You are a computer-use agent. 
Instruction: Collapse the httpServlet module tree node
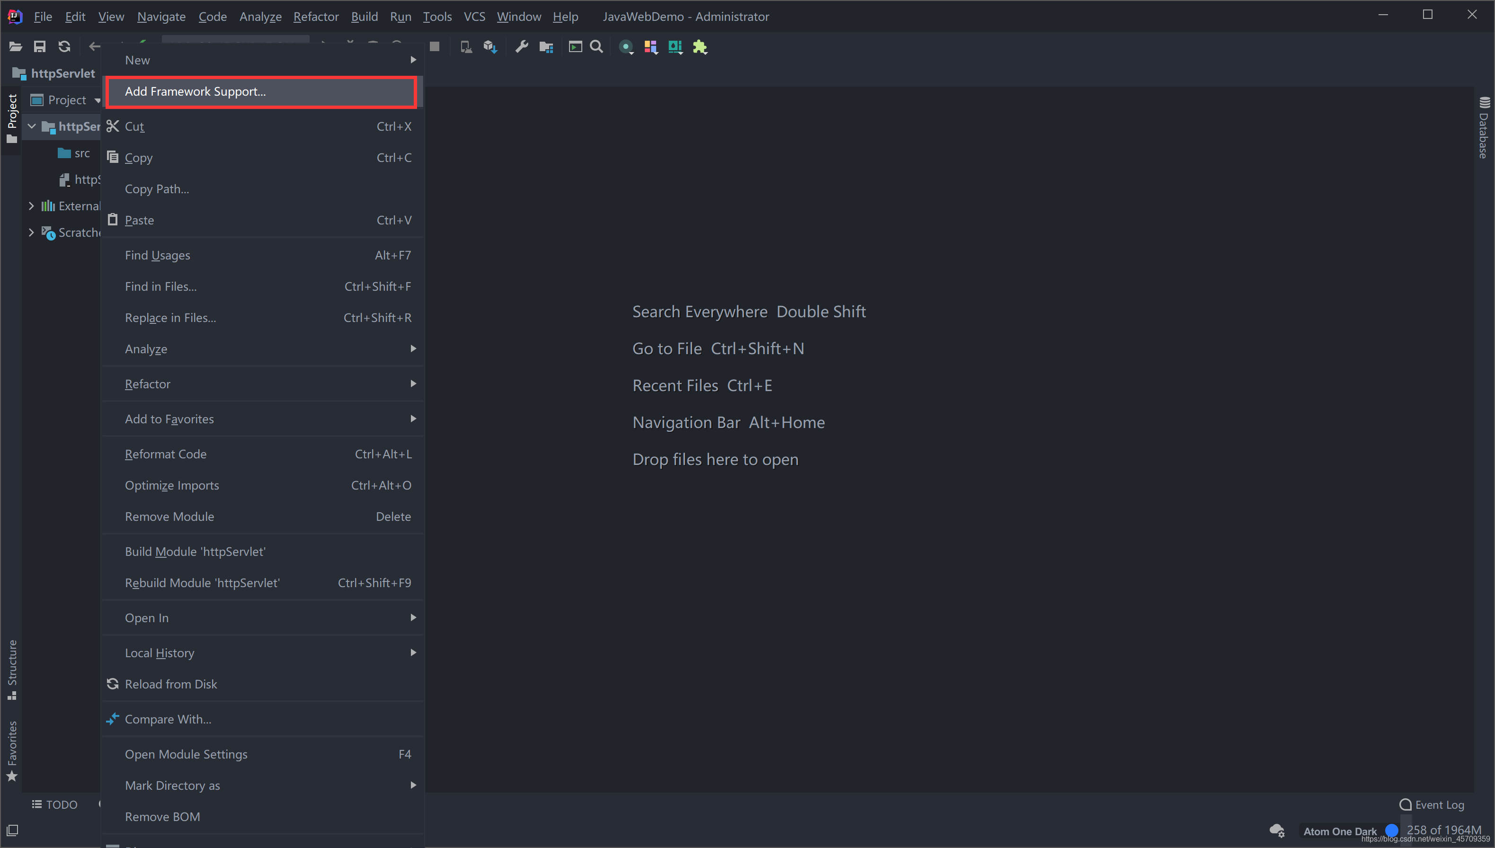coord(32,126)
